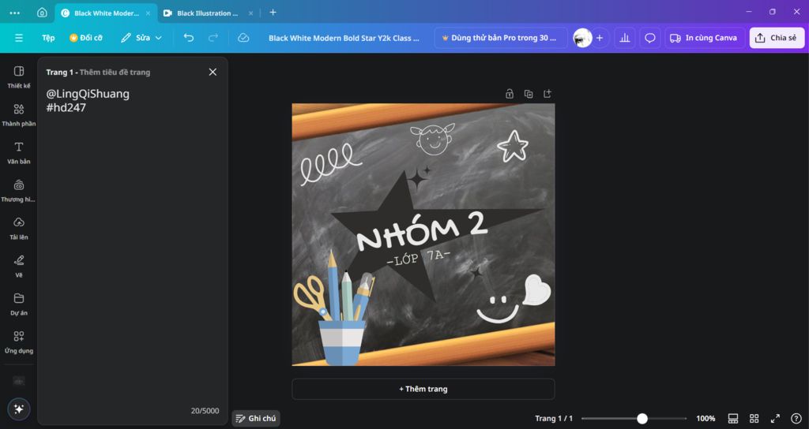Open the help question mark

pos(796,418)
